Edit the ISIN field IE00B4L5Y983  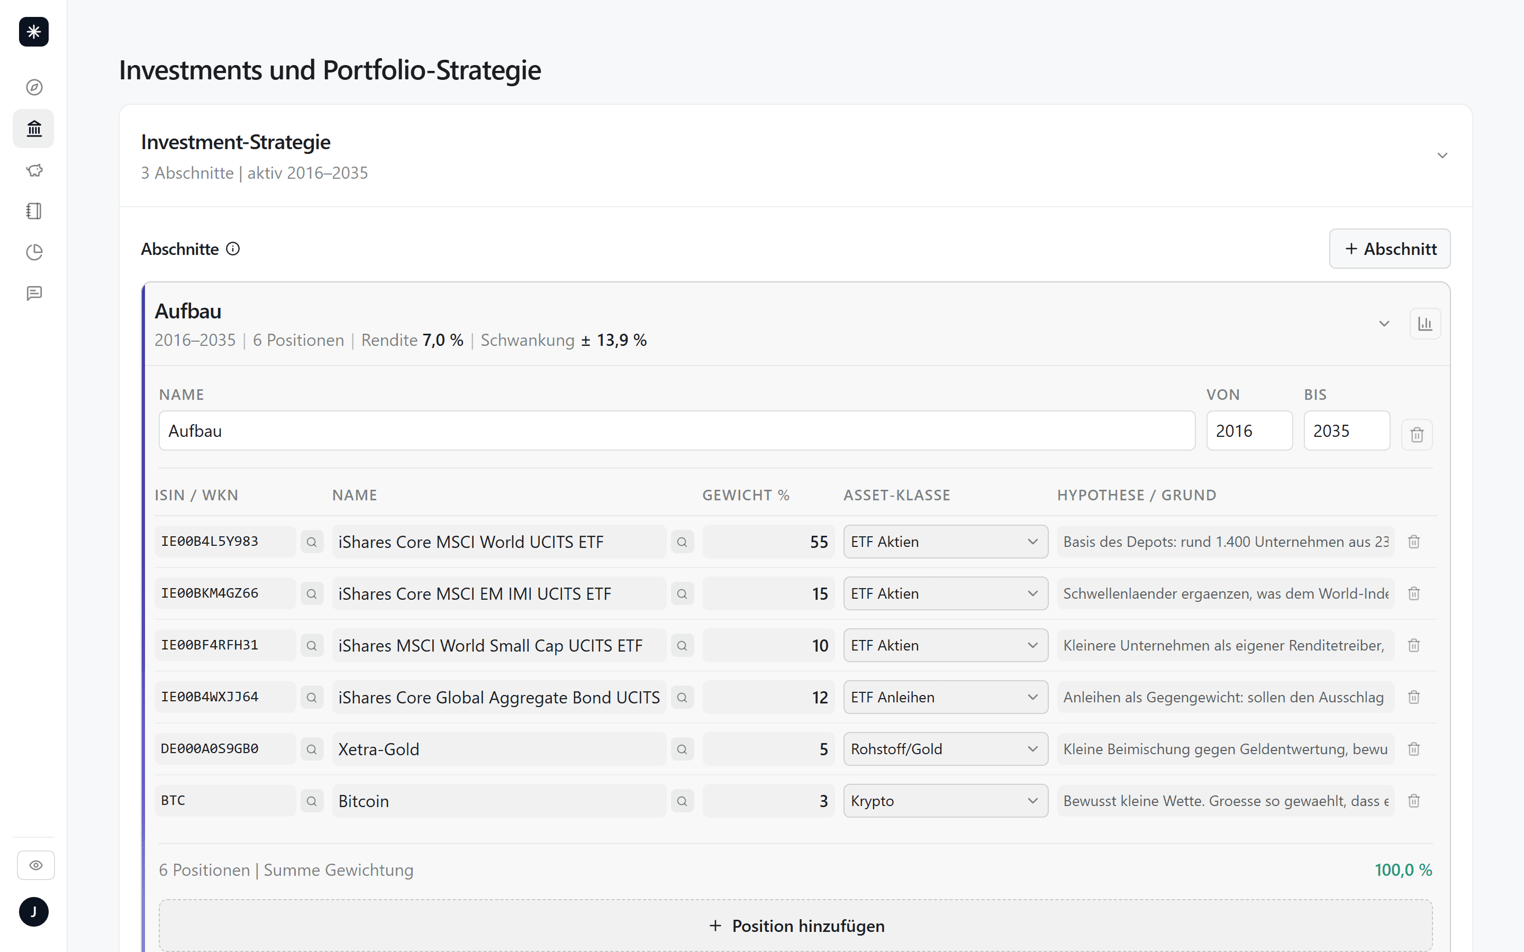click(225, 542)
